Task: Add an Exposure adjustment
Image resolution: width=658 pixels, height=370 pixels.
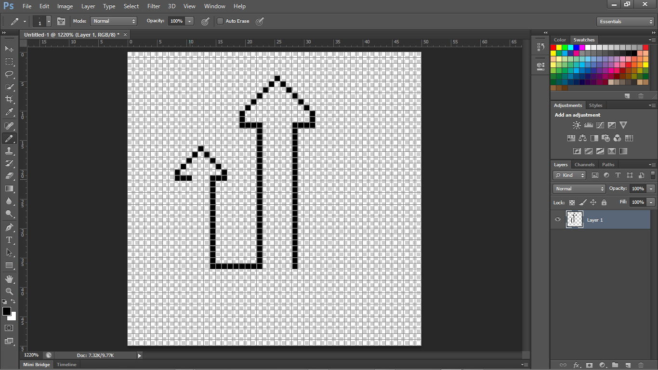Action: coord(612,125)
